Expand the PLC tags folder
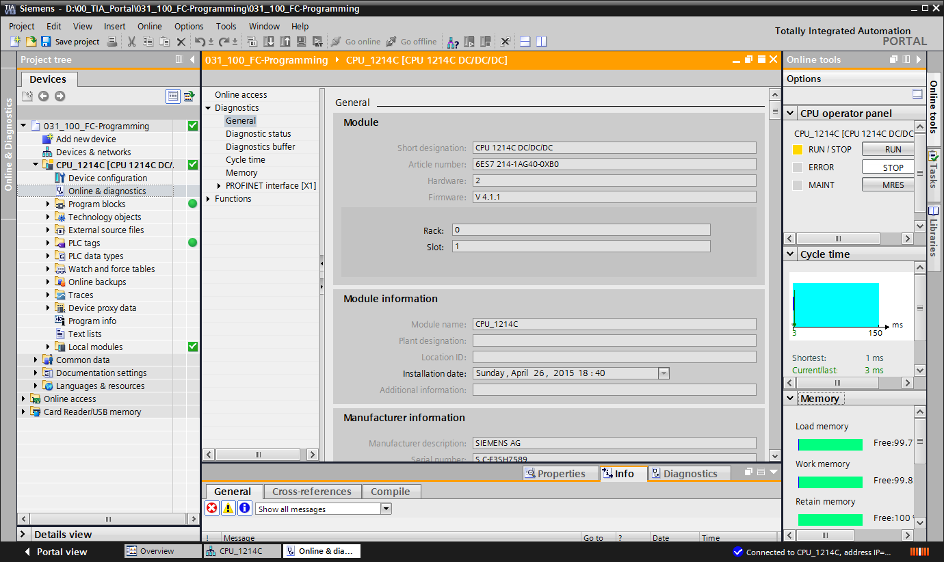The width and height of the screenshot is (944, 562). pyautogui.click(x=48, y=243)
